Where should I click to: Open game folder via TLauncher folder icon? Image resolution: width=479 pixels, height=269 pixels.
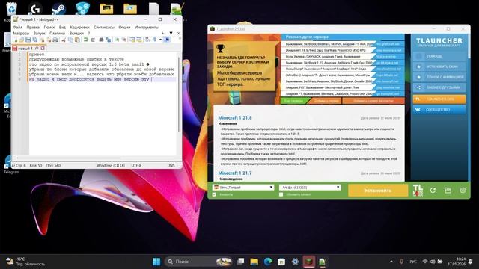tap(448, 191)
